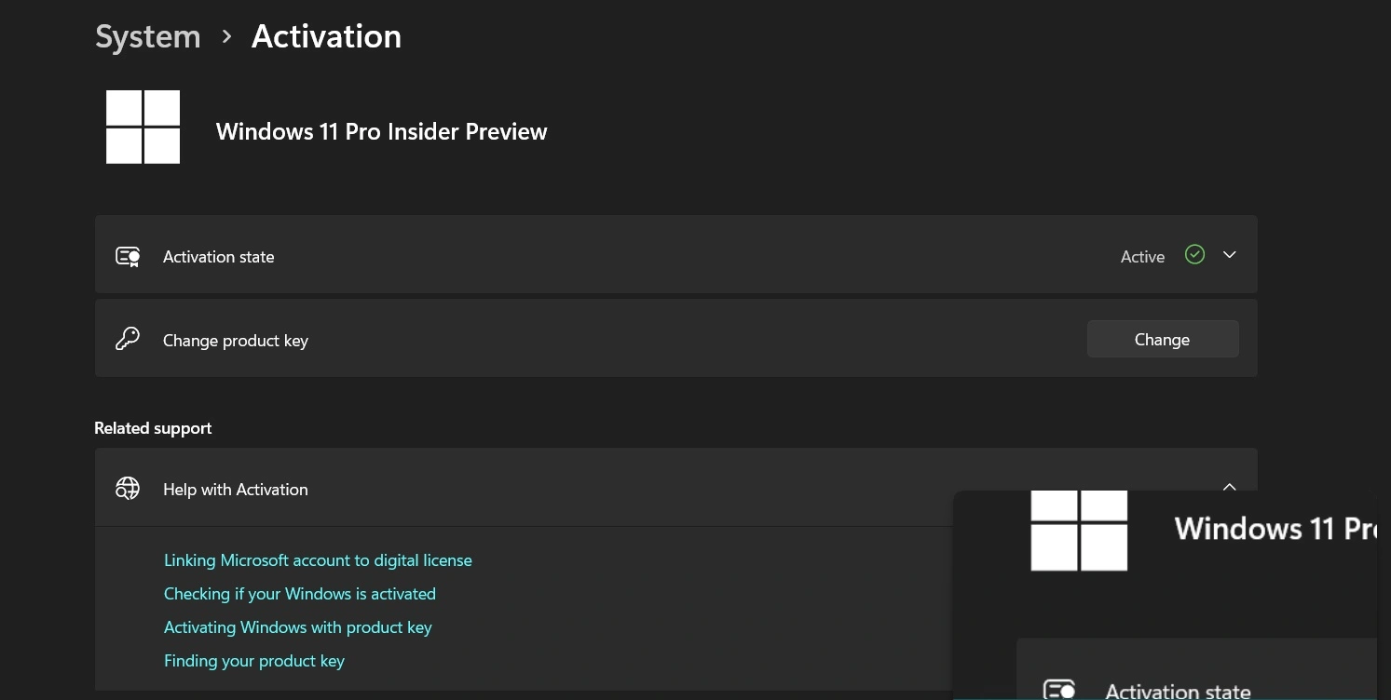Click the globe icon beside Help with Activation
1391x700 pixels.
128,488
